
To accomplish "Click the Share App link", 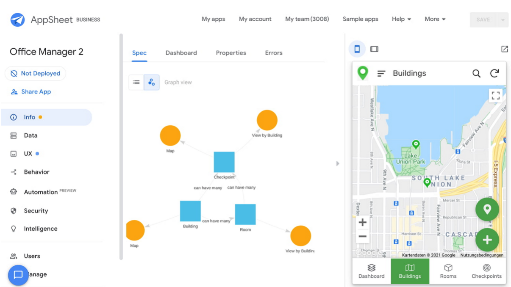I will pos(31,91).
